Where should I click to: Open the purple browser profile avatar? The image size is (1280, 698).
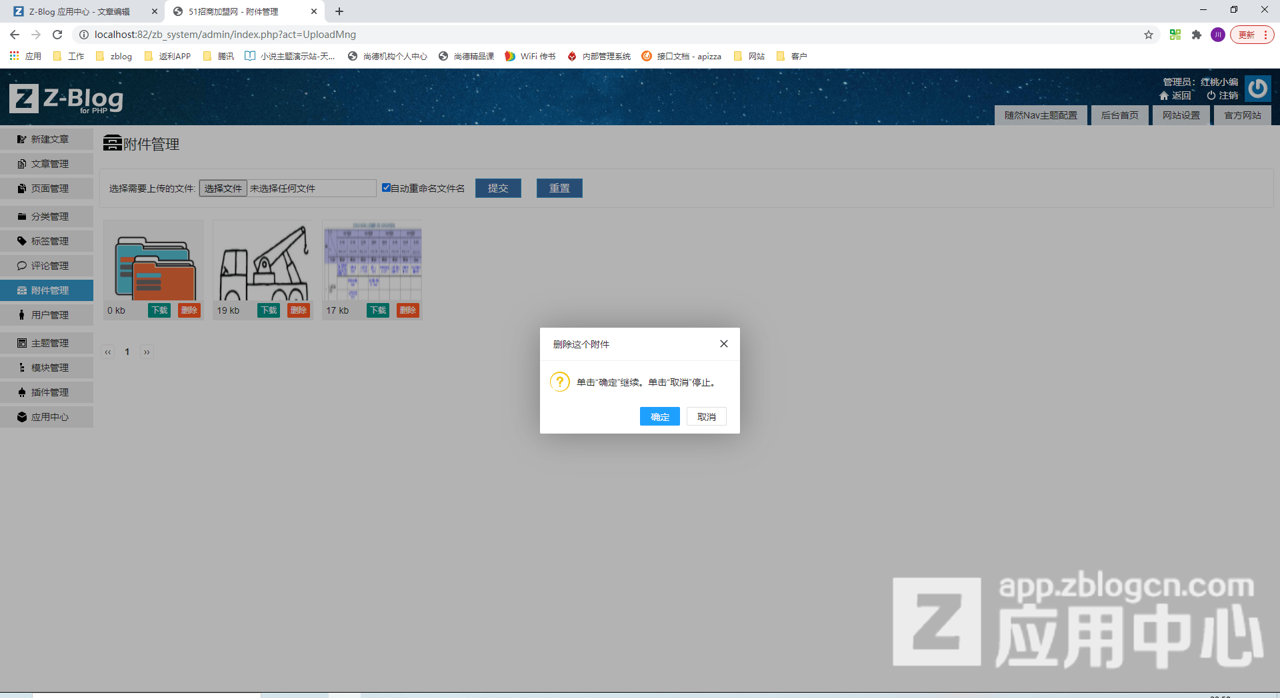1218,35
